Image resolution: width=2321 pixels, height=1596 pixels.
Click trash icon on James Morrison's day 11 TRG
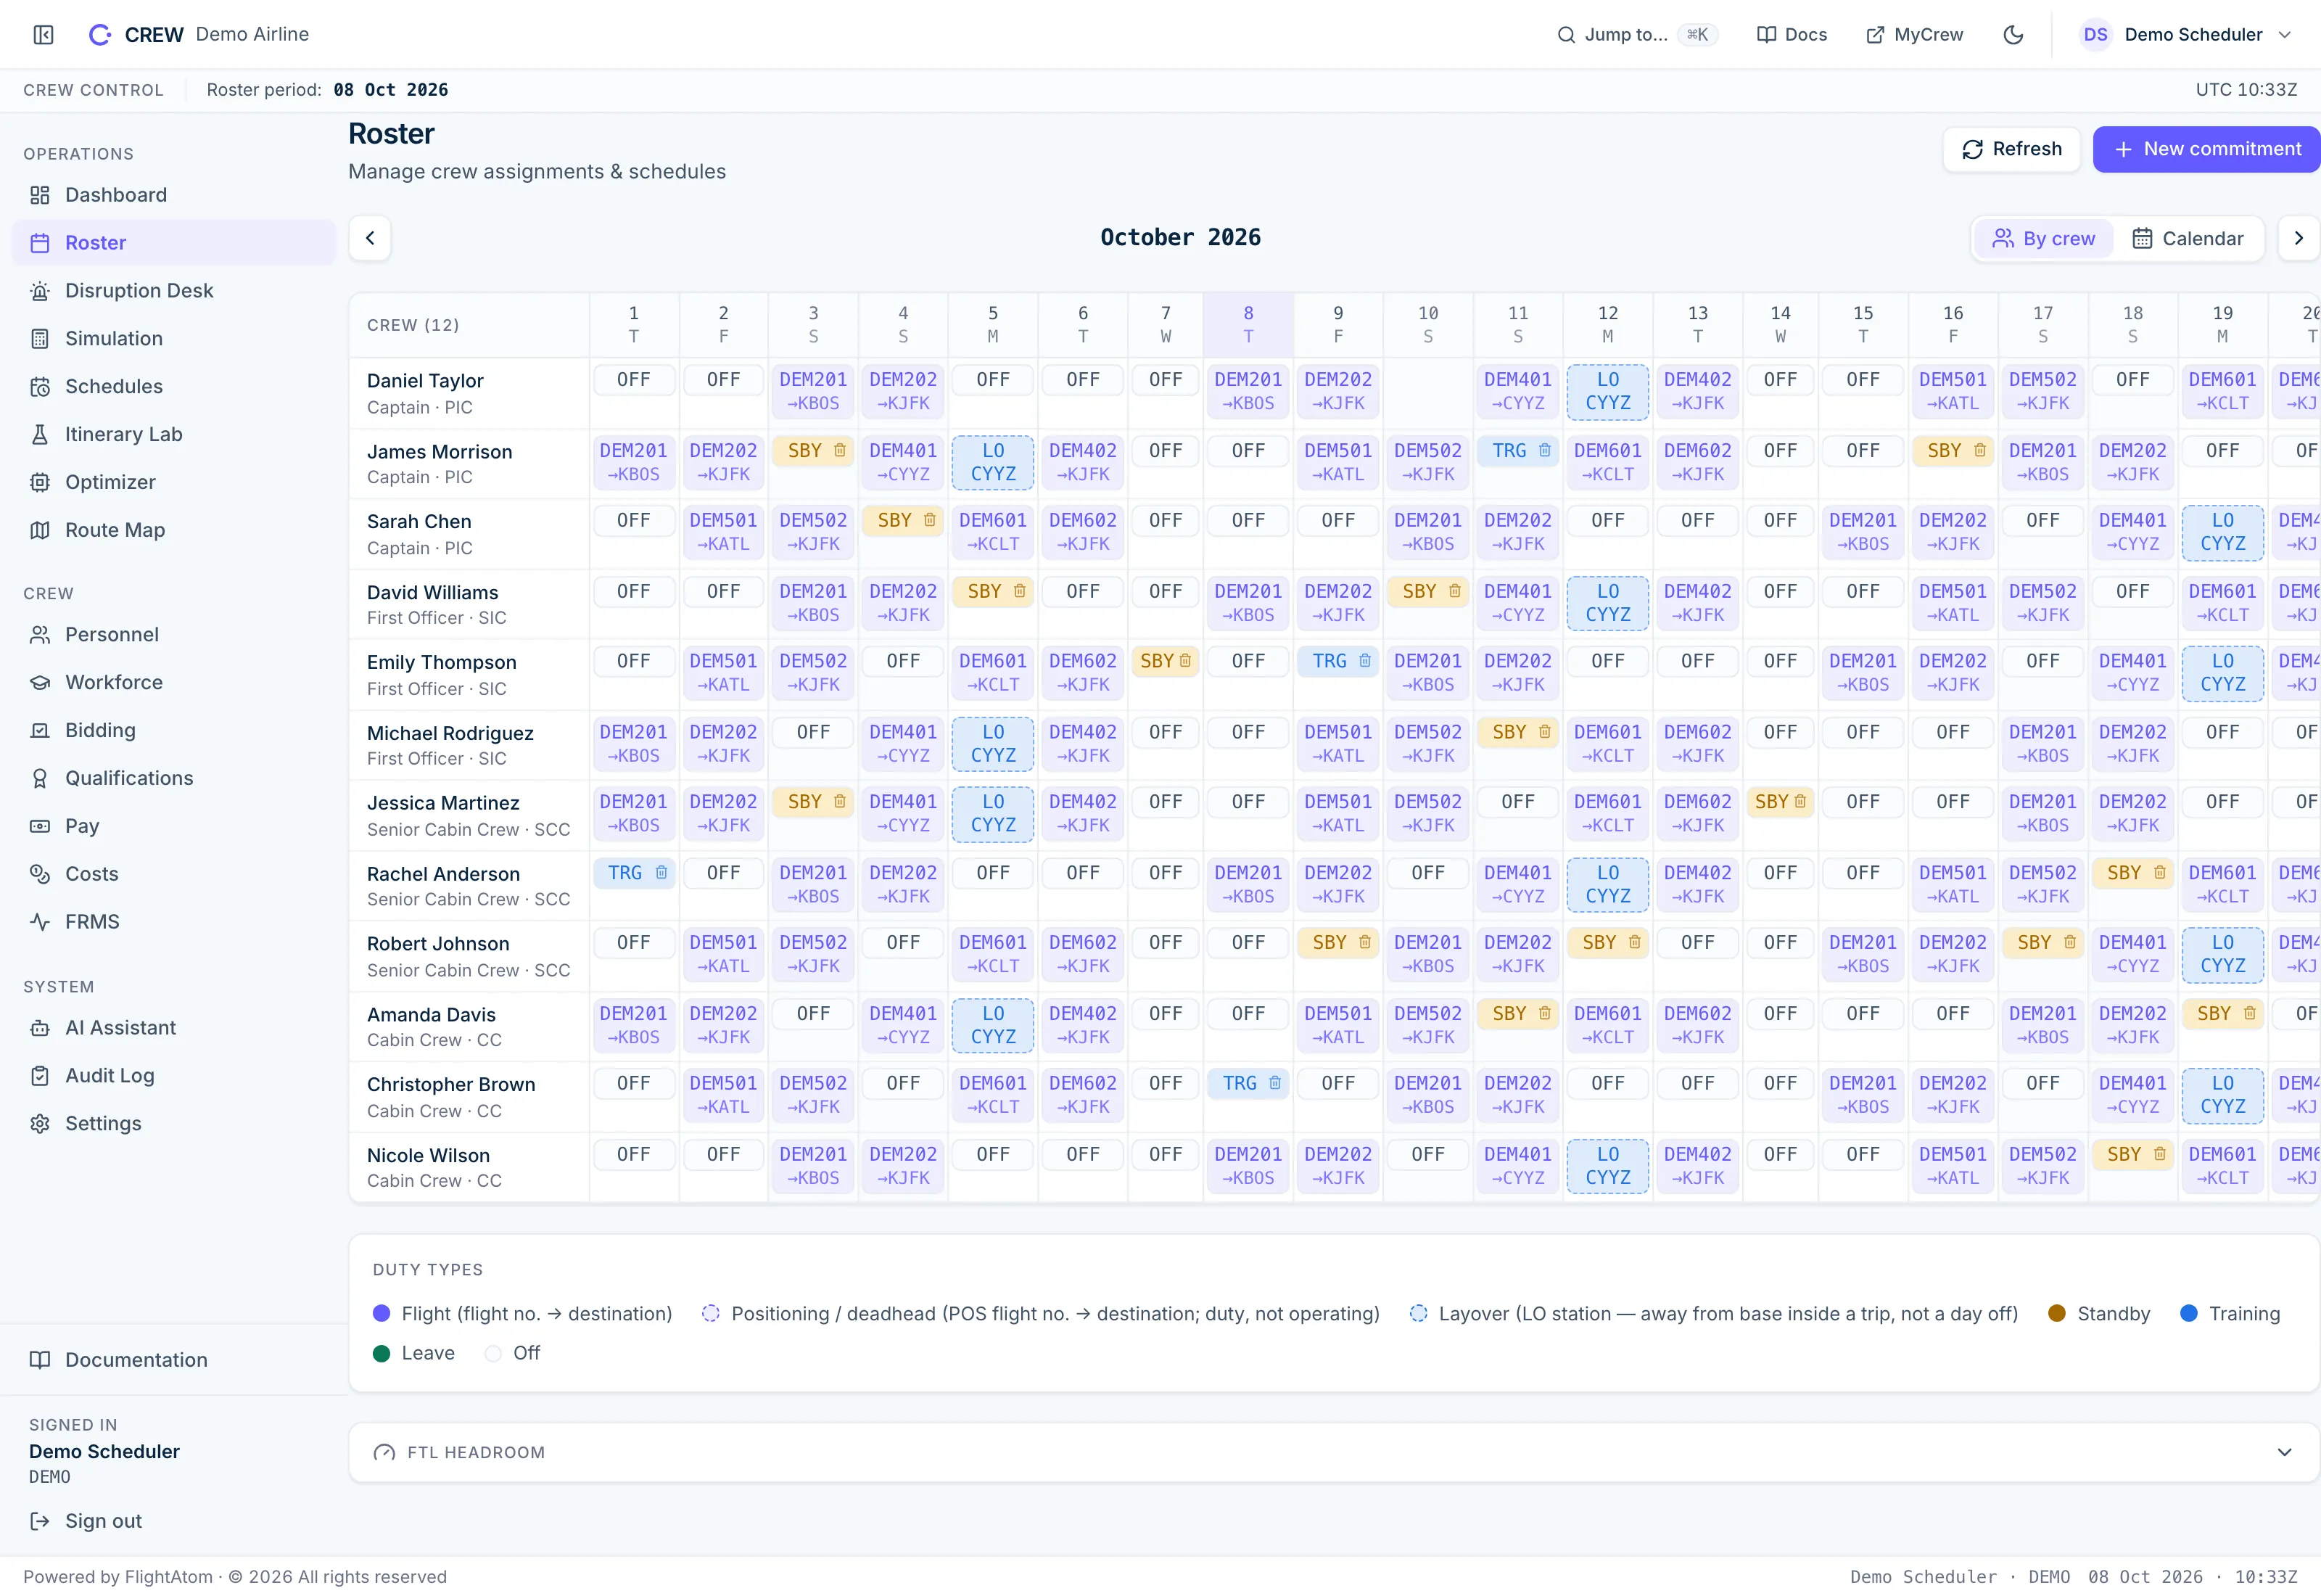click(x=1544, y=451)
